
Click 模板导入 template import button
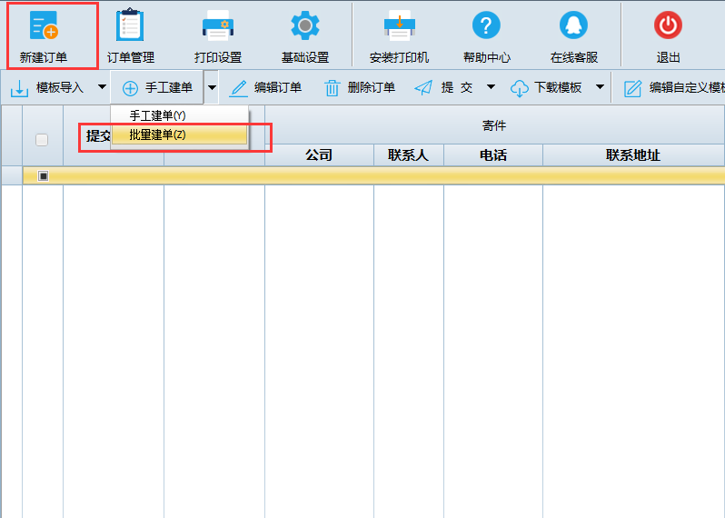click(x=47, y=87)
